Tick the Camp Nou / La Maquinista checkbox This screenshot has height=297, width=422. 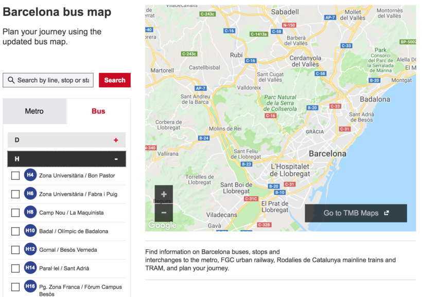(x=15, y=213)
